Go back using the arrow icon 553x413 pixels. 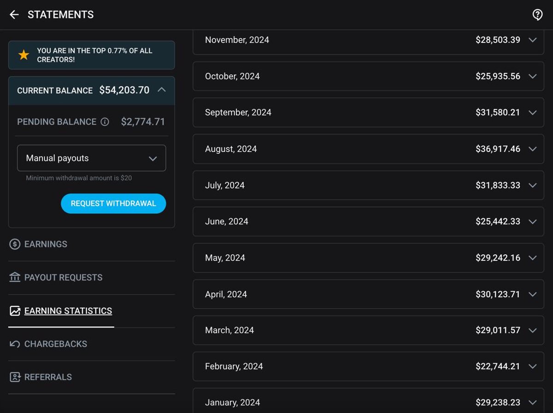pyautogui.click(x=14, y=15)
